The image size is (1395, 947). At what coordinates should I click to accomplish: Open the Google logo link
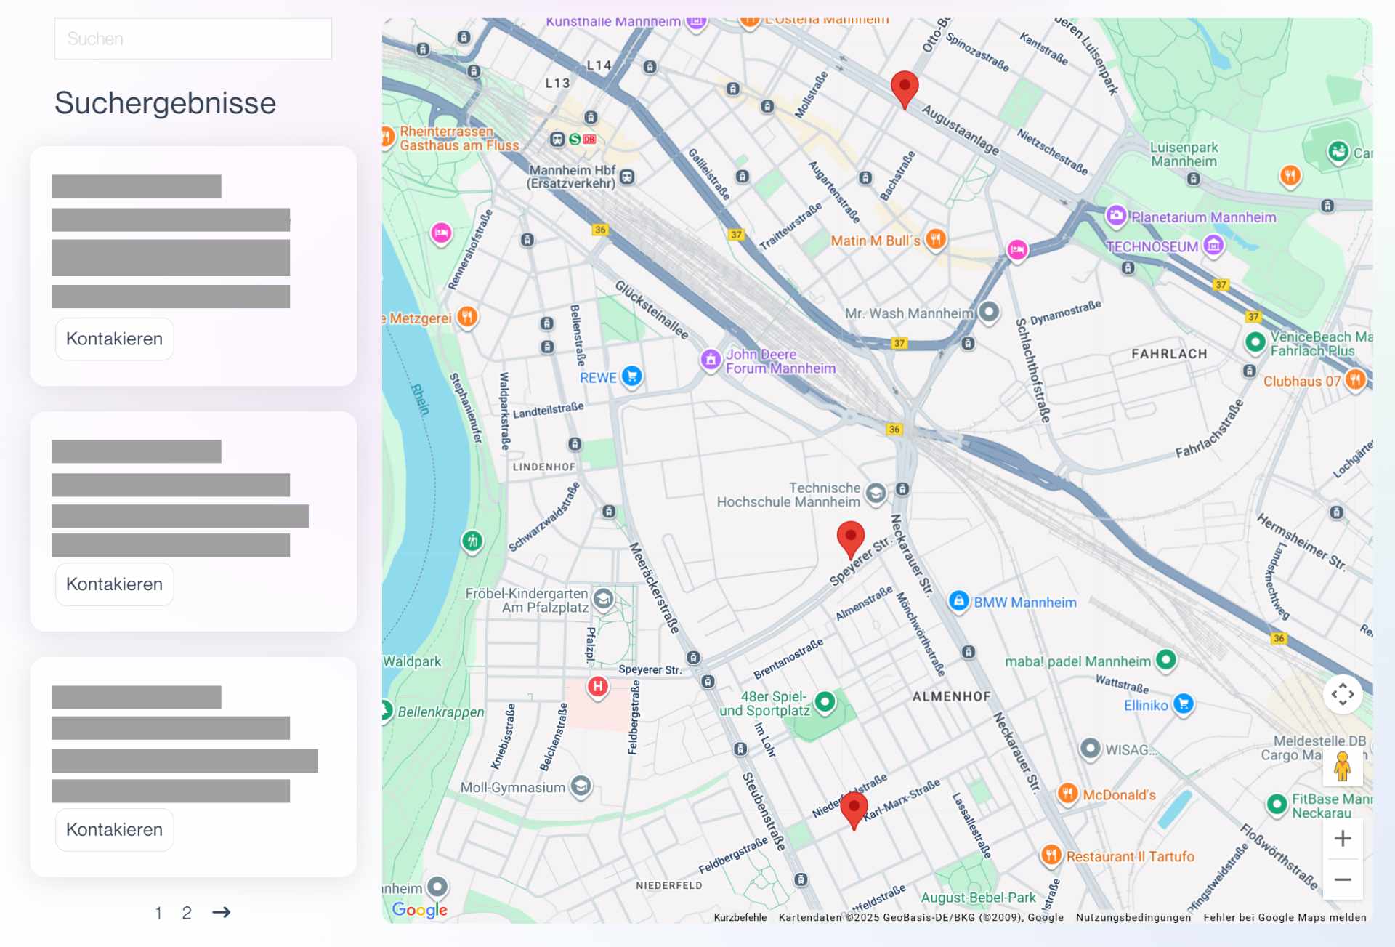tap(420, 910)
